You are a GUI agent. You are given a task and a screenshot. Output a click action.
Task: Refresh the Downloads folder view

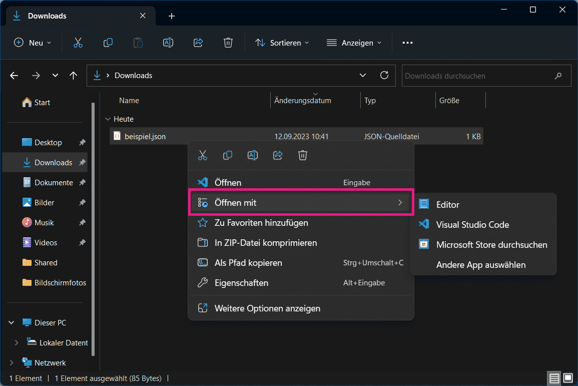tap(384, 76)
